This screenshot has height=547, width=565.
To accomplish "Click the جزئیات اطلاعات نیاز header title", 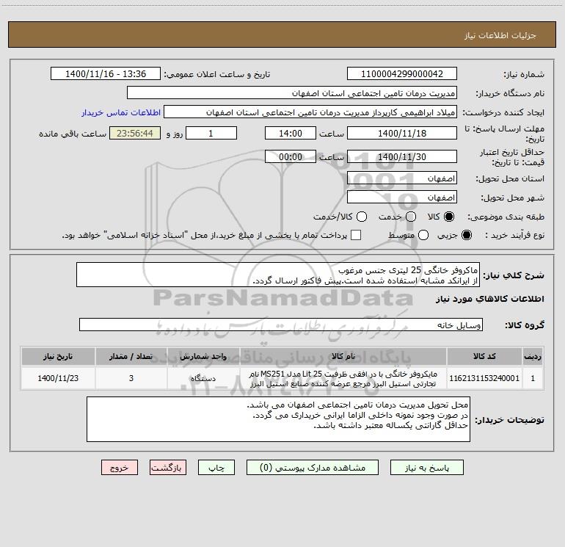I will (x=500, y=35).
